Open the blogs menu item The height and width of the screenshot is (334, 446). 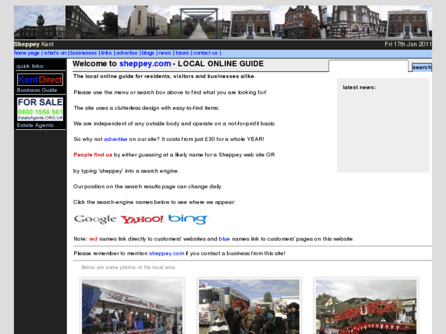148,53
